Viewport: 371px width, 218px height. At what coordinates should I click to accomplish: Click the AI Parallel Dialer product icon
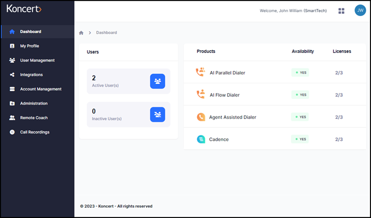pos(200,72)
